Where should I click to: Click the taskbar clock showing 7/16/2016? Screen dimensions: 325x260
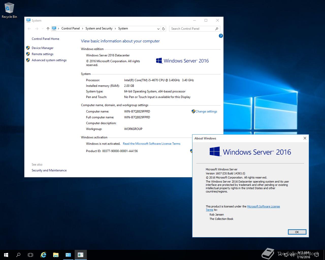(x=303, y=255)
